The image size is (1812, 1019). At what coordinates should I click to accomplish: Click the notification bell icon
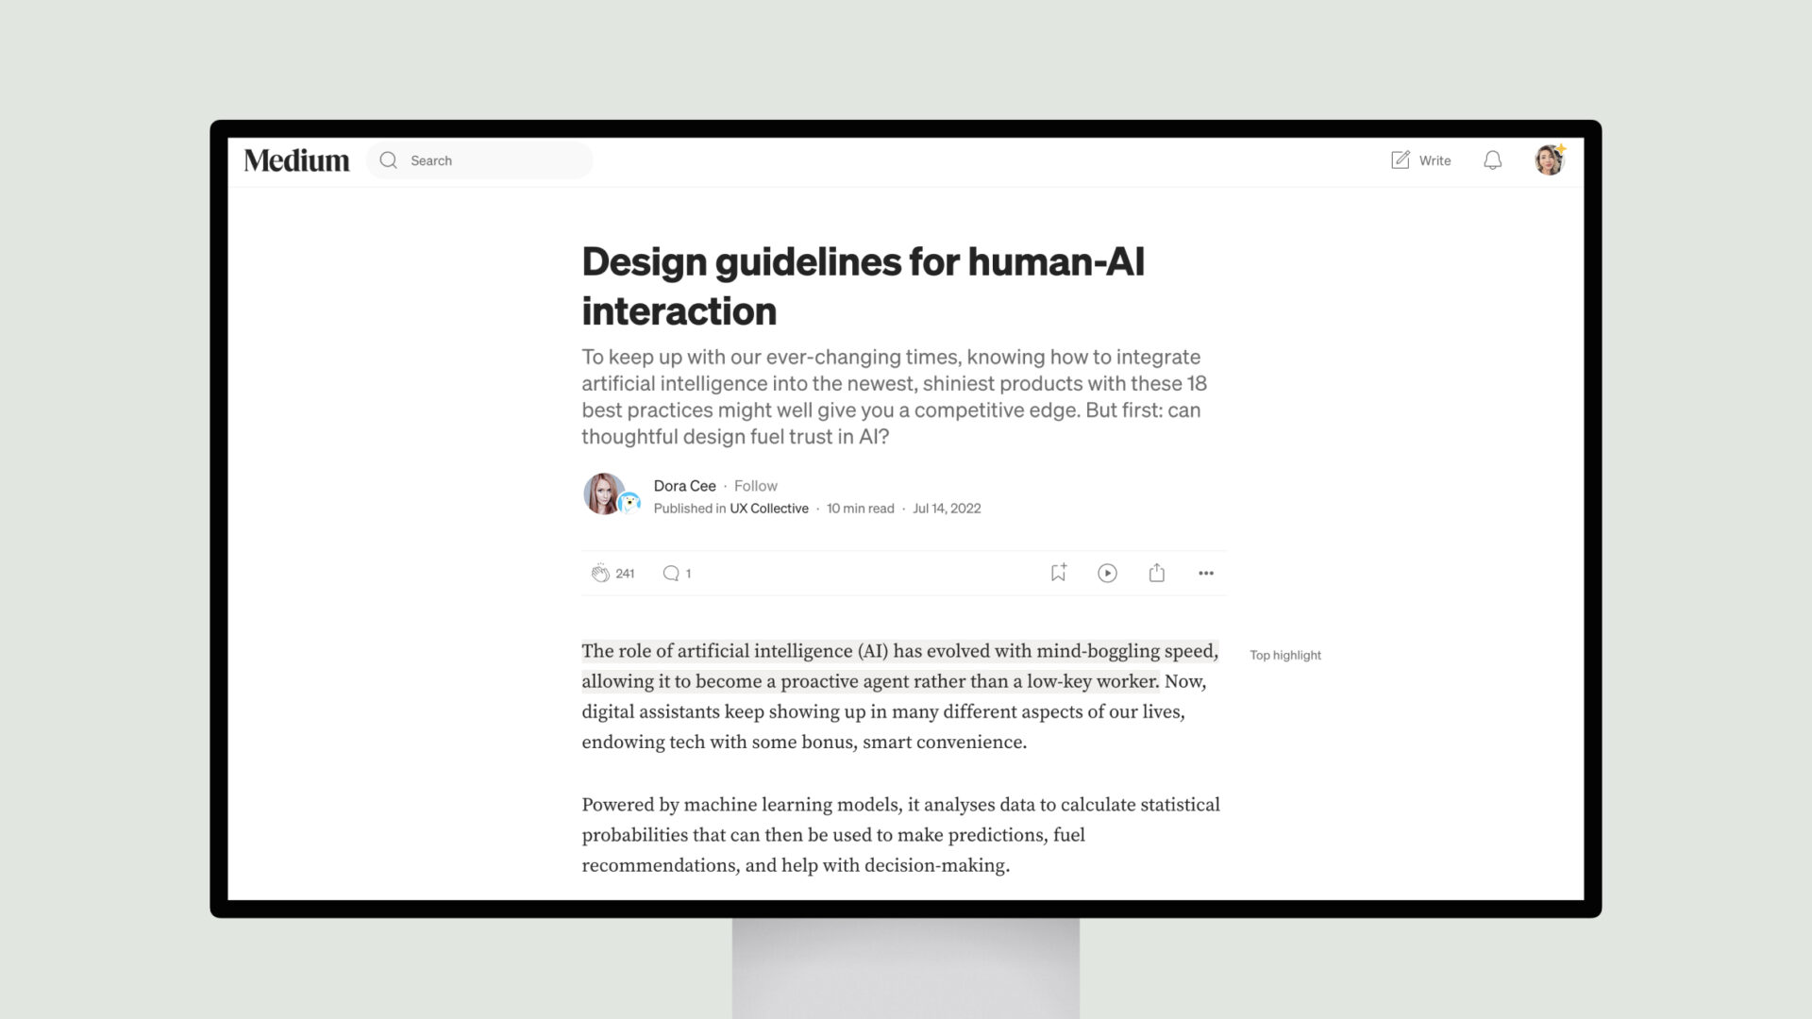point(1492,159)
